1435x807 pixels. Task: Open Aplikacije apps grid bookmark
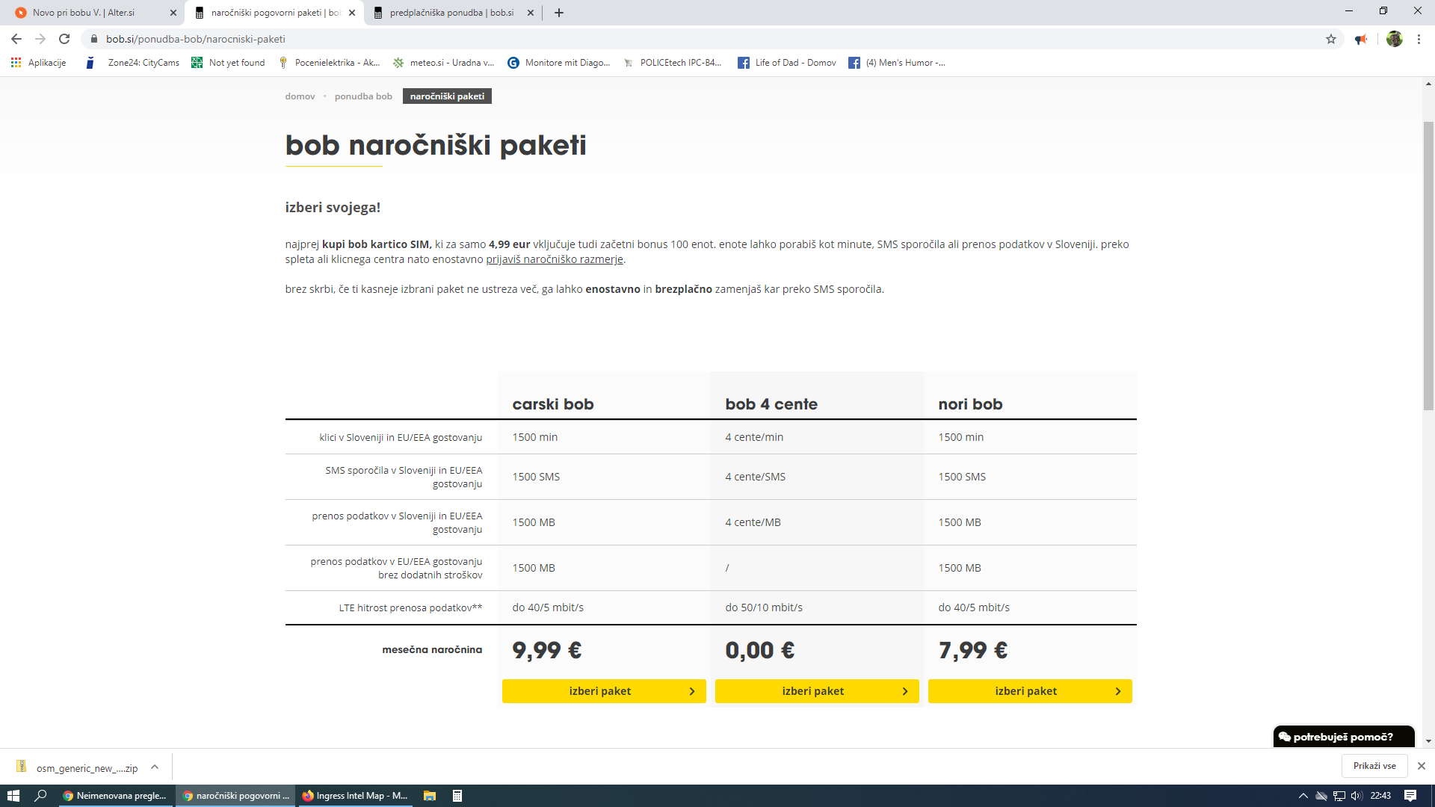coord(39,63)
